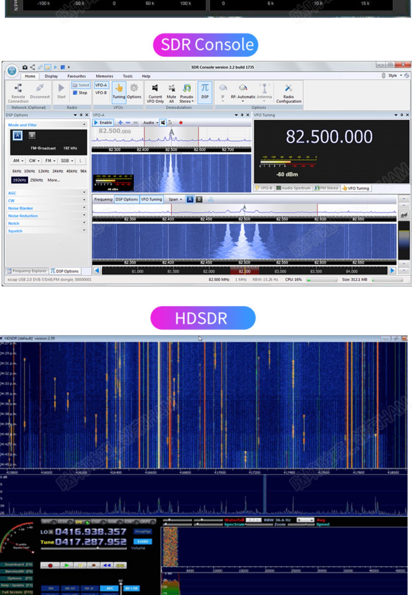Open the Pseudo Stereo option
412x595 pixels.
click(x=186, y=93)
